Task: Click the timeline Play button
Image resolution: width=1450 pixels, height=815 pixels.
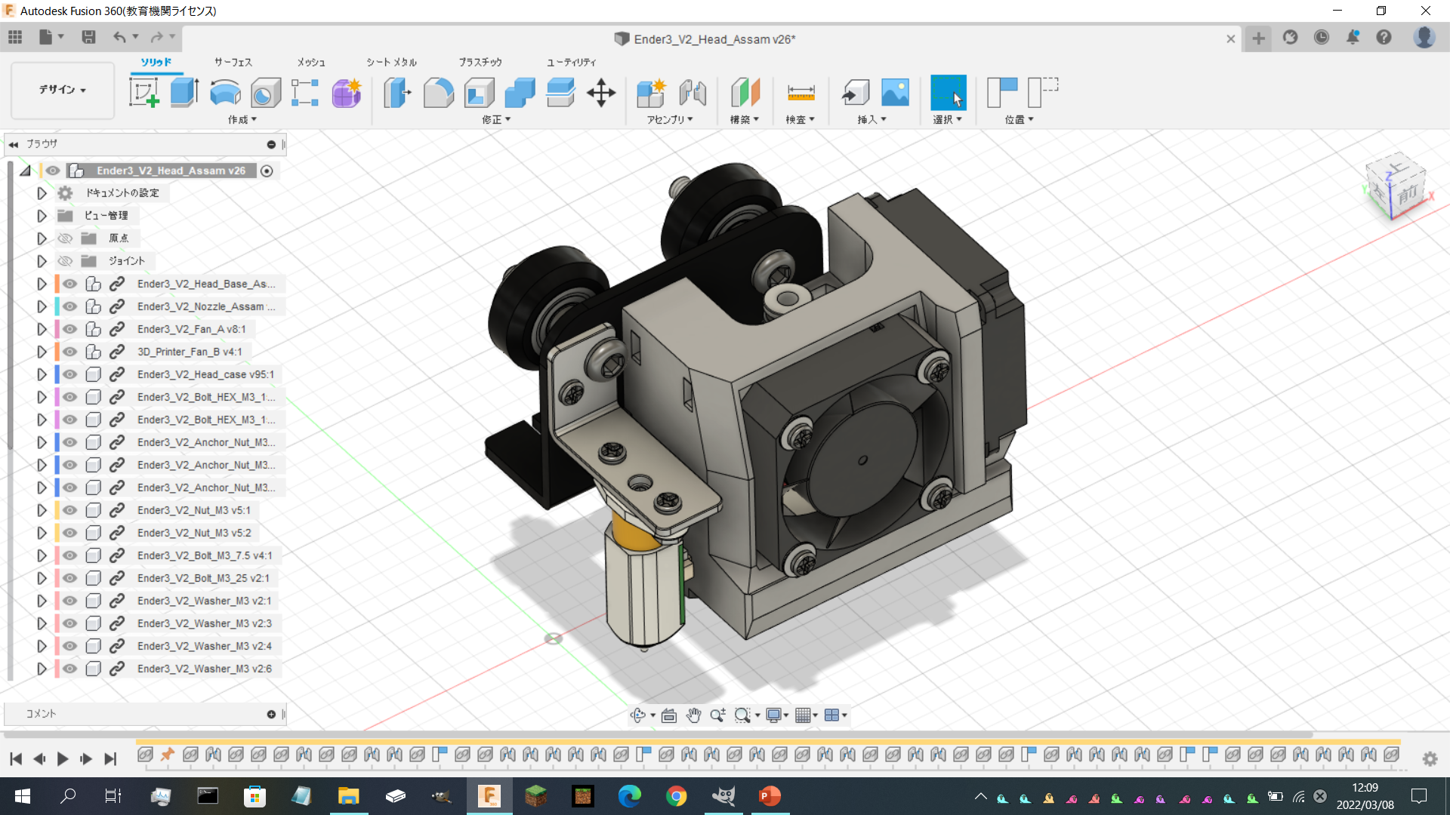Action: pyautogui.click(x=63, y=758)
